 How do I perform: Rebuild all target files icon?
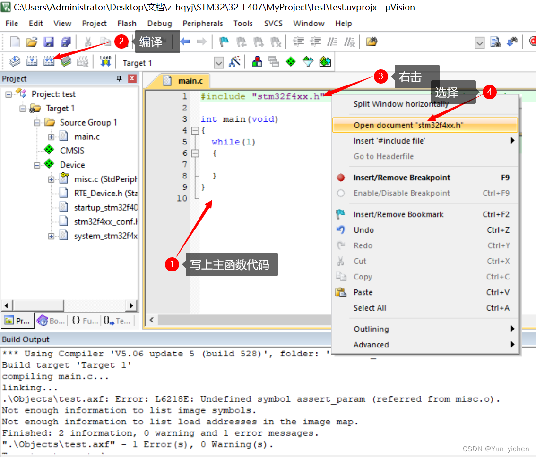pos(49,61)
